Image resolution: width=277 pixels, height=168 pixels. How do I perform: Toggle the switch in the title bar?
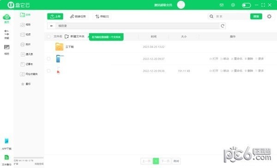[x=246, y=5]
